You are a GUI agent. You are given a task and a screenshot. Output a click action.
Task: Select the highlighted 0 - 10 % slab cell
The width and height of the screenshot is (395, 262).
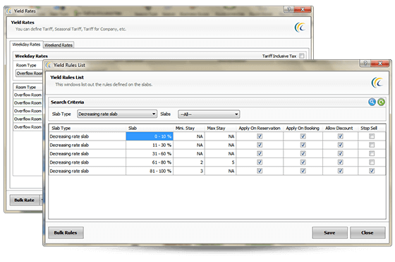point(150,136)
